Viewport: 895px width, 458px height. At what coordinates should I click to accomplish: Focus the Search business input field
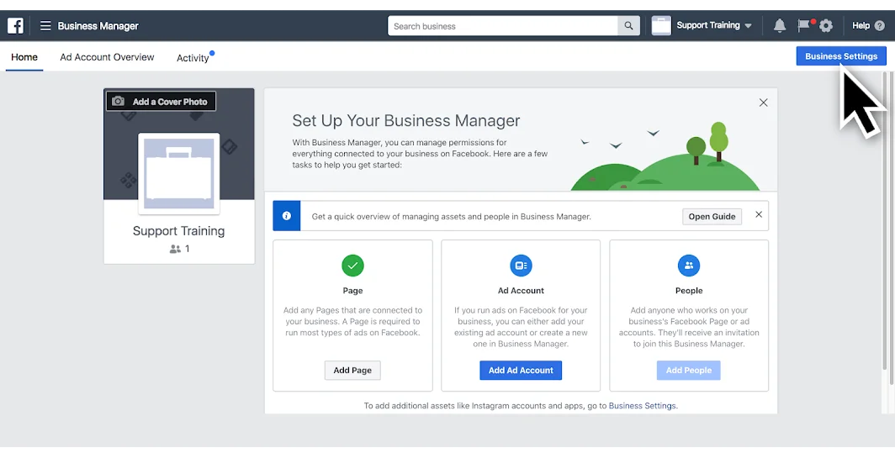(503, 26)
